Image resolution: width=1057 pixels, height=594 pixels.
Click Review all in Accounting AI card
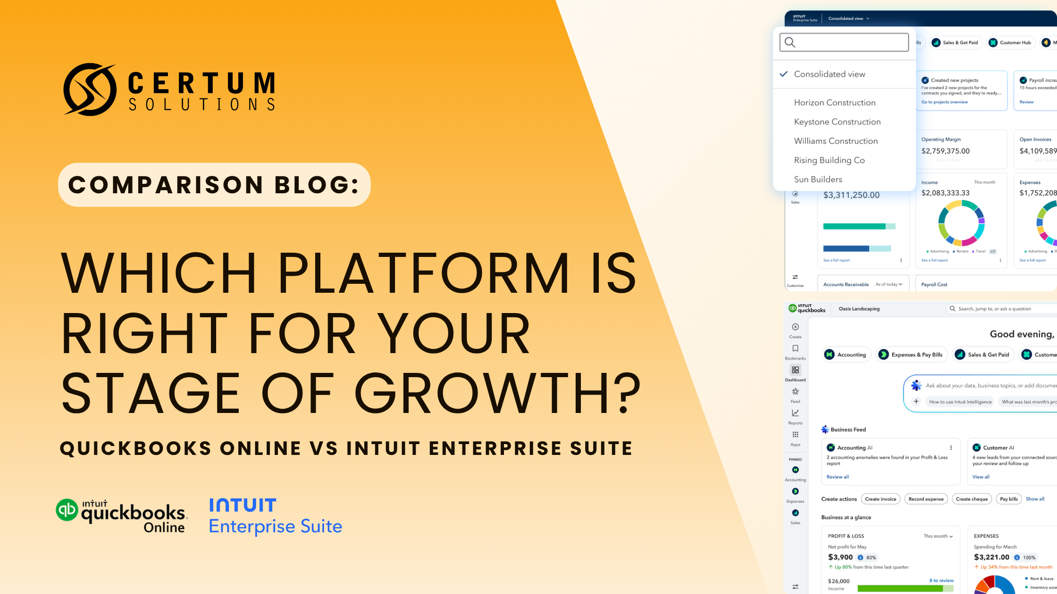838,477
